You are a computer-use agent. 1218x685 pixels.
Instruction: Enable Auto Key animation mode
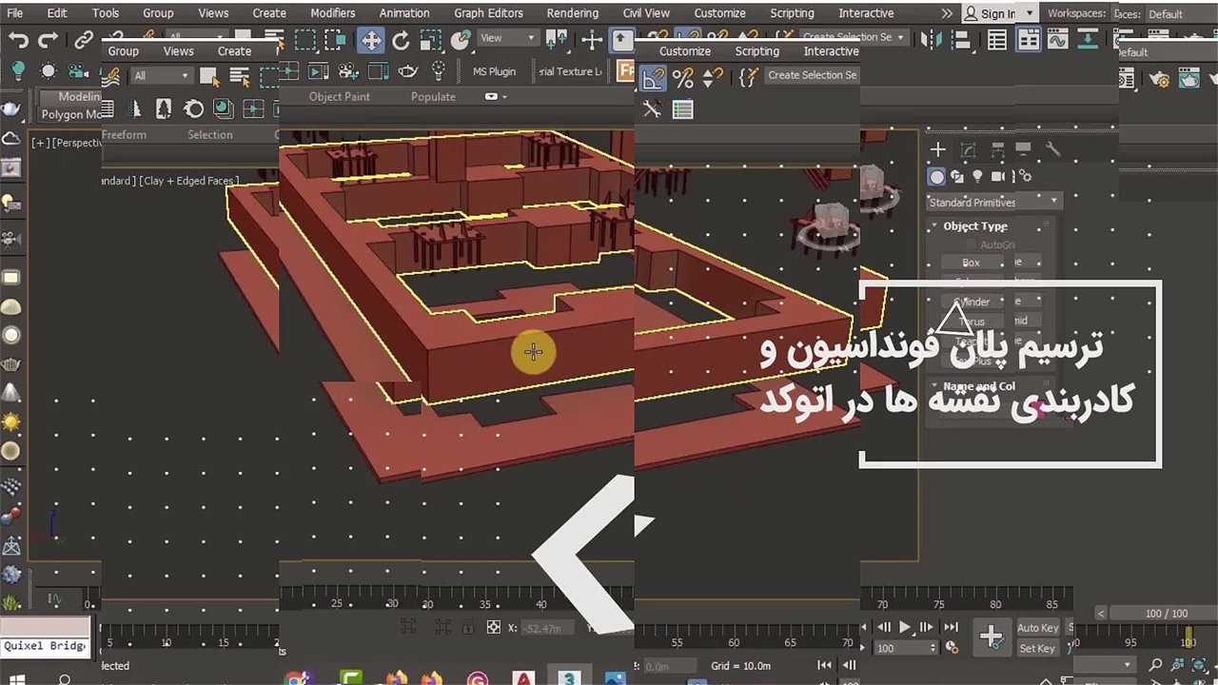pyautogui.click(x=1037, y=627)
